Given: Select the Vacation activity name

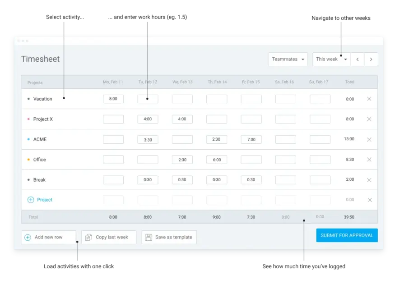Looking at the screenshot, I should point(42,99).
